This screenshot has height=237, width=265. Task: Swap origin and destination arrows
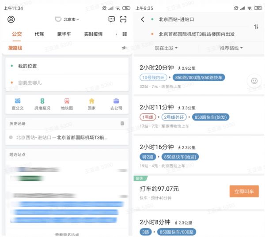(256, 27)
